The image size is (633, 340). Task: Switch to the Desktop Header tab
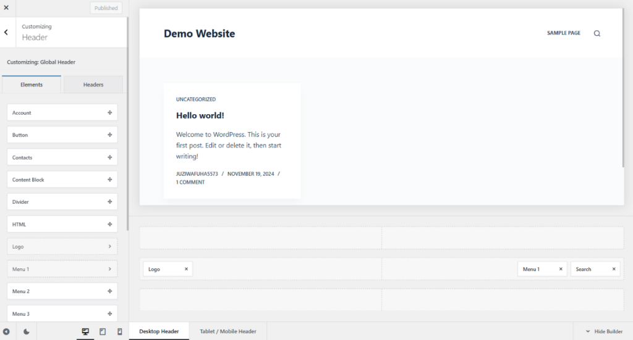point(159,331)
